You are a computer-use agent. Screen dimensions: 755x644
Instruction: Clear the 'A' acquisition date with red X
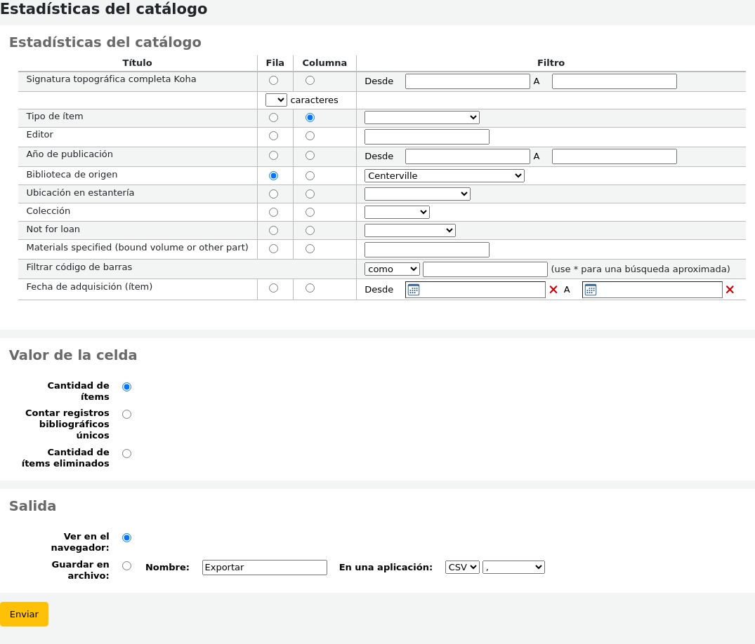coord(730,290)
